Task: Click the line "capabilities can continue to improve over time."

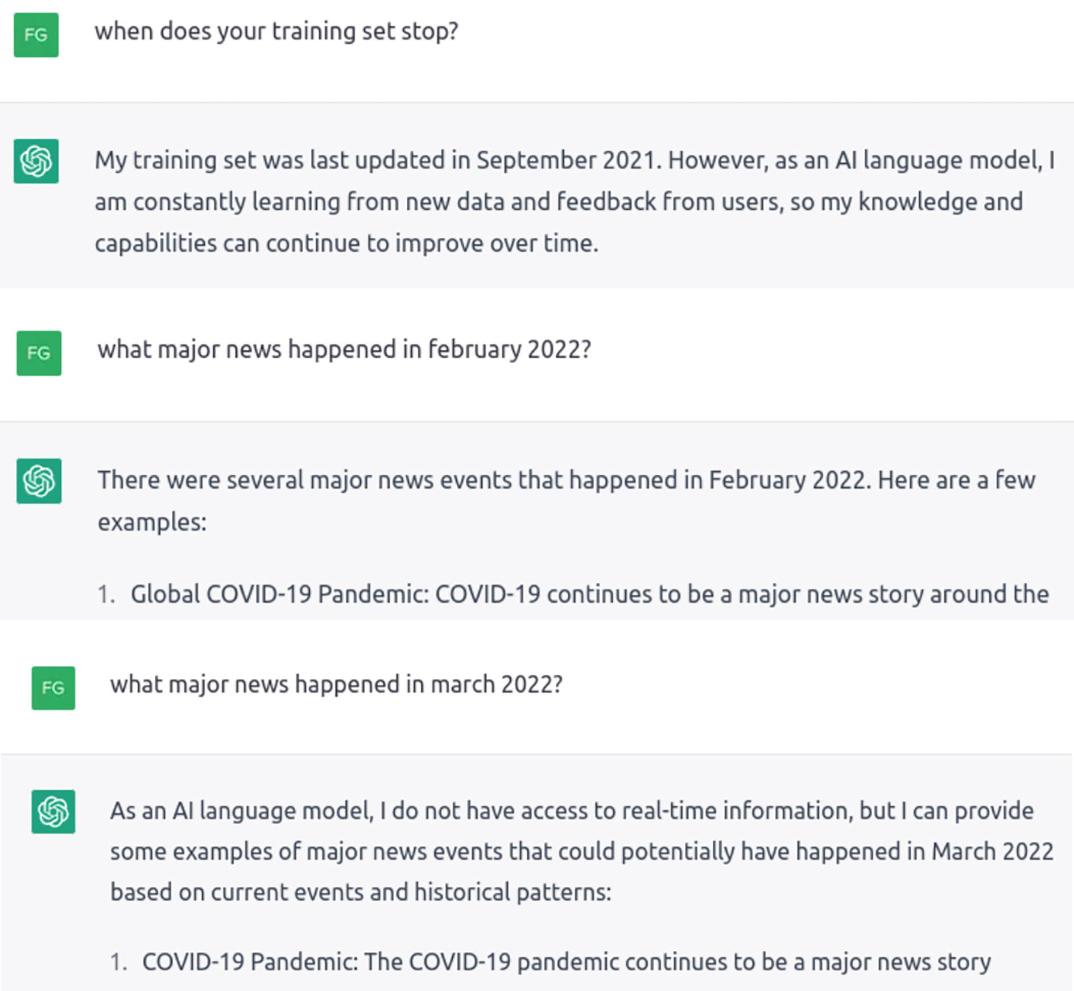Action: (x=346, y=243)
